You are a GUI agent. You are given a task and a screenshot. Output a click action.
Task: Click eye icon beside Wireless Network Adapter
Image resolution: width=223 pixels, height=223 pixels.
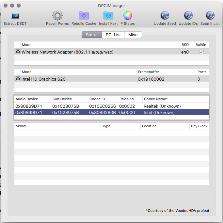pos(18,52)
